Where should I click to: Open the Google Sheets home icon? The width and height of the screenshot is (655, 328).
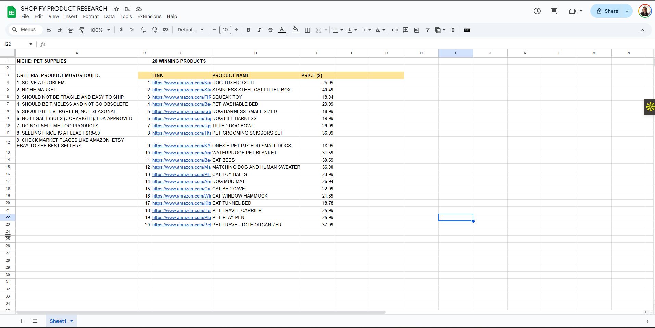[x=12, y=12]
